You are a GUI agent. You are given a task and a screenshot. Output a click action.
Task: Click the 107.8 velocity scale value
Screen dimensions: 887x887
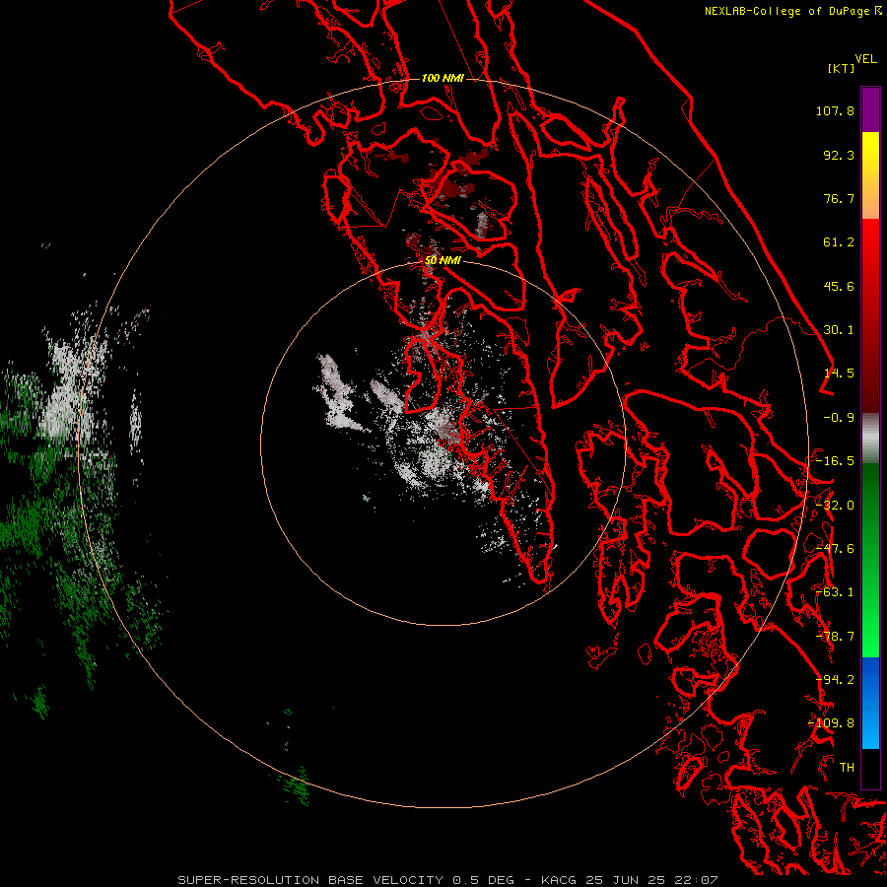tap(835, 110)
